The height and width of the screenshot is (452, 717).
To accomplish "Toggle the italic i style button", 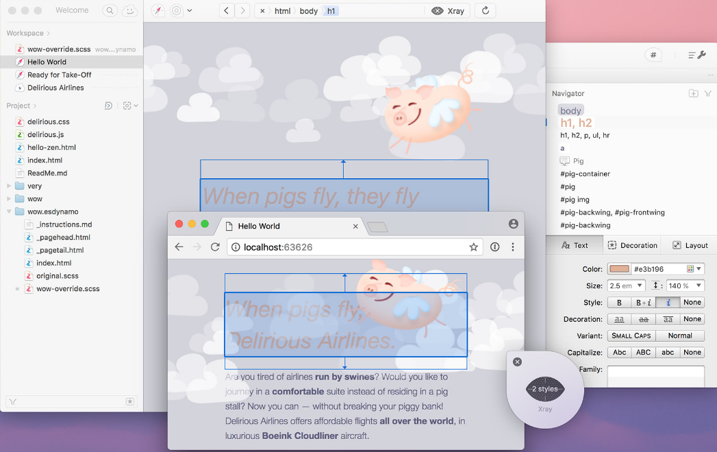I will tap(668, 303).
